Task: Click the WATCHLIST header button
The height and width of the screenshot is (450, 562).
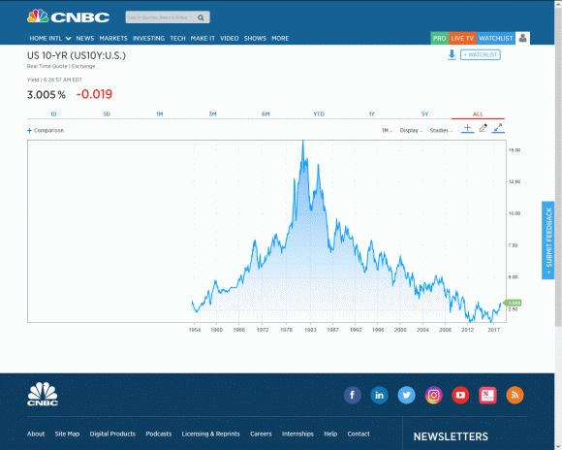Action: [x=496, y=38]
